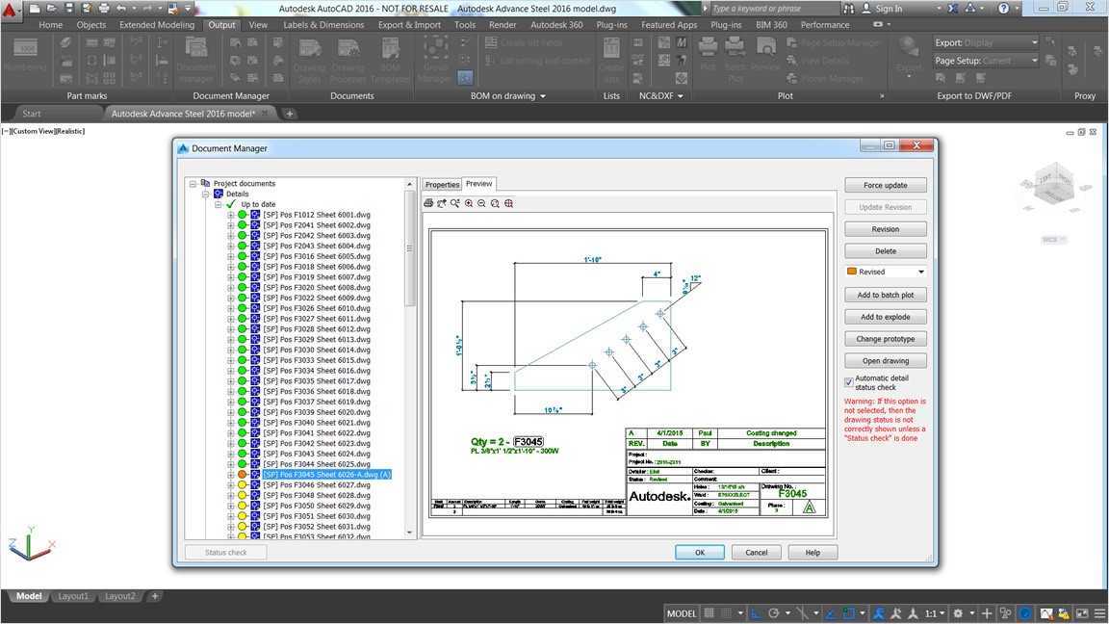Toggle Automatic detail status check checkbox
This screenshot has height=624, width=1109.
(x=849, y=382)
